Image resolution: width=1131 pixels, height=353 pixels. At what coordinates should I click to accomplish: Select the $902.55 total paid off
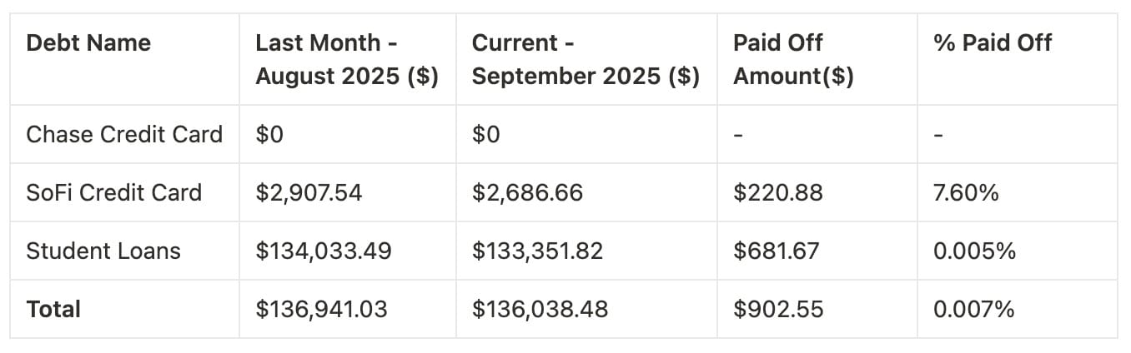click(x=778, y=309)
